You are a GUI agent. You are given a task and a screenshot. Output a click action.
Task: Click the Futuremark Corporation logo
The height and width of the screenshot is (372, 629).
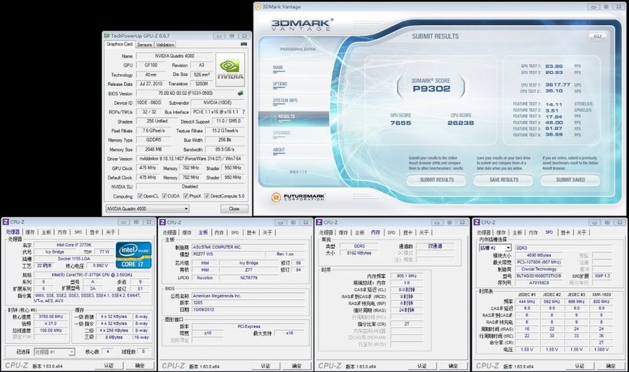pos(298,197)
